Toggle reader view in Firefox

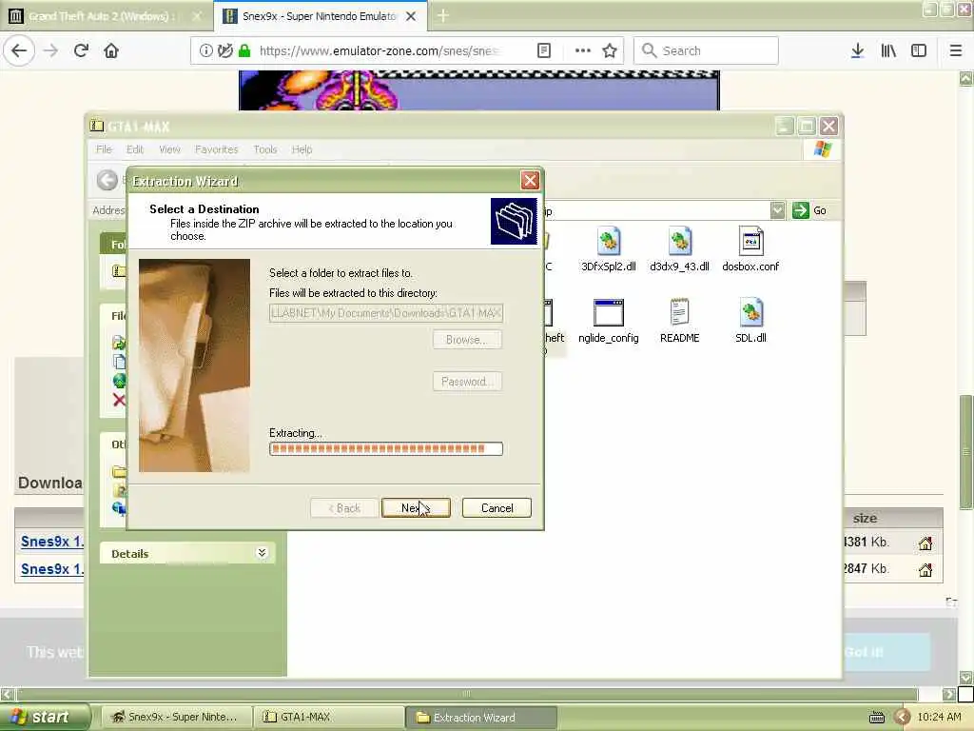pos(543,50)
